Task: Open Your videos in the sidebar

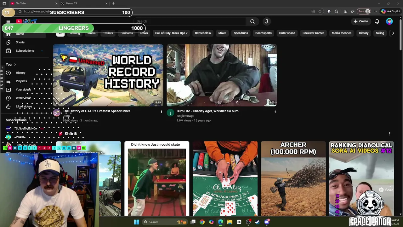Action: click(23, 90)
